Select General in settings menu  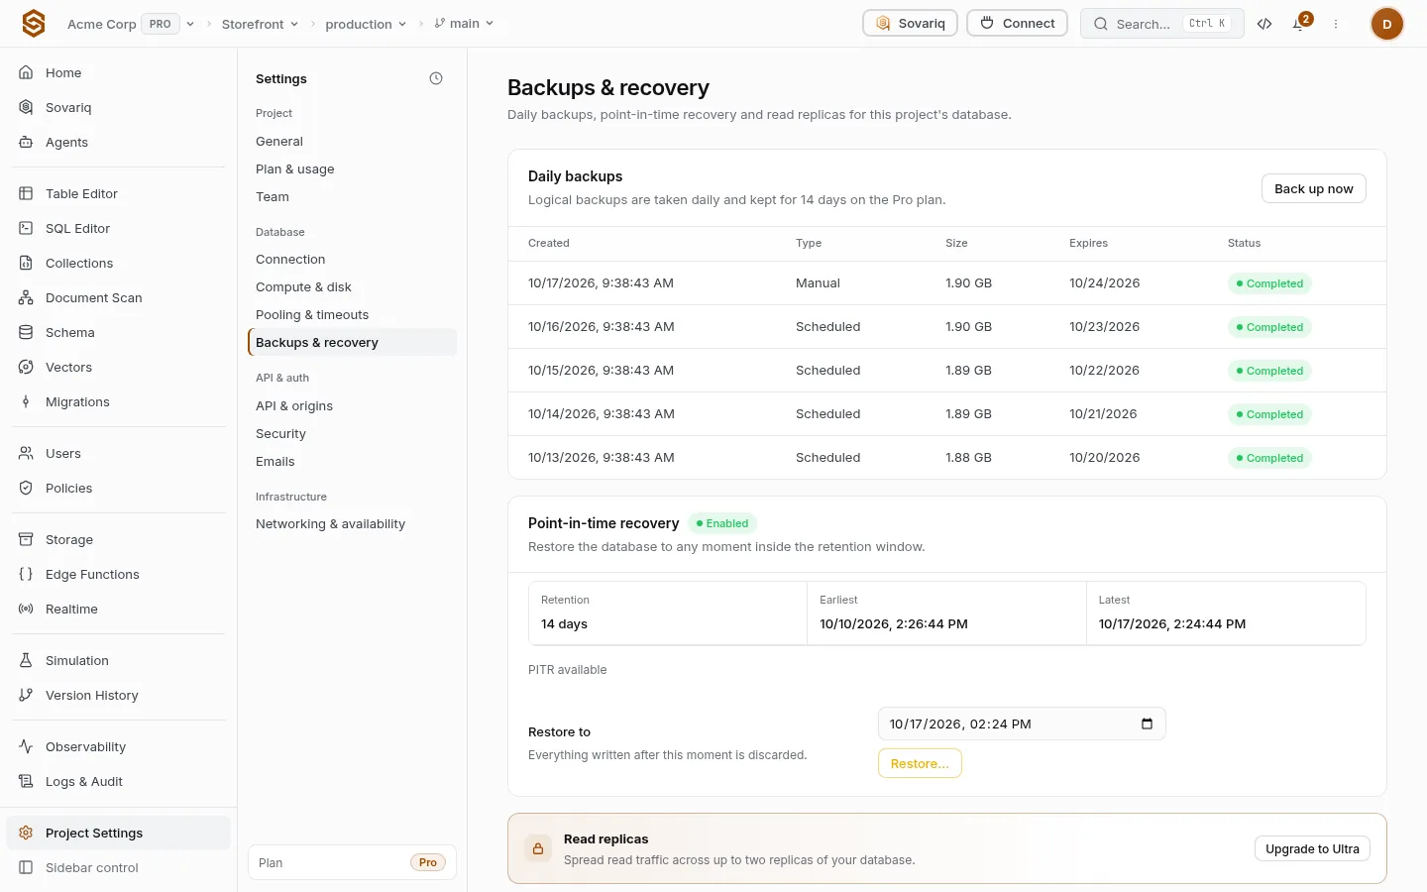point(279,142)
